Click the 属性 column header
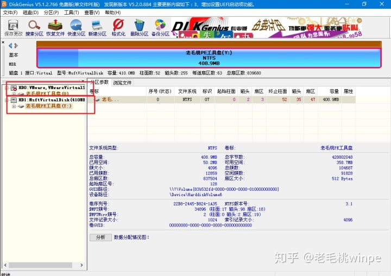 point(348,92)
